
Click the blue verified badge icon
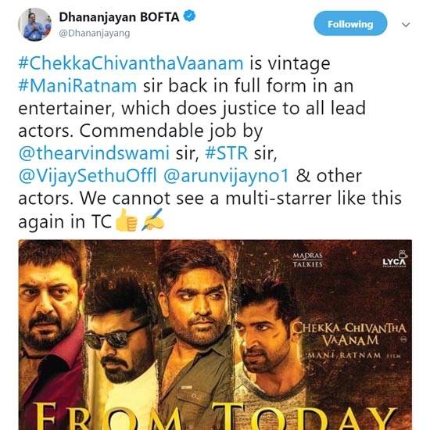(x=189, y=16)
